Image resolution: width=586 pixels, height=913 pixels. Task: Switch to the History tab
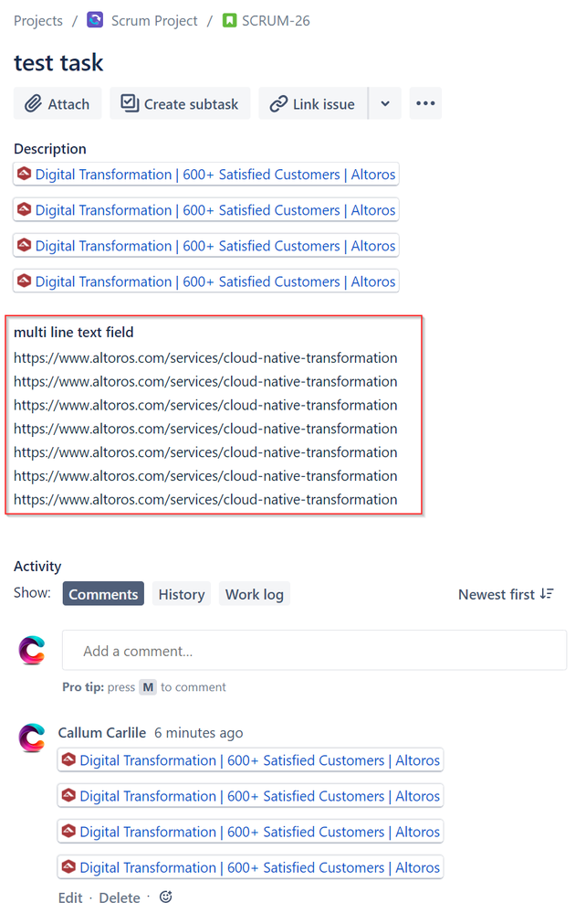tap(181, 593)
